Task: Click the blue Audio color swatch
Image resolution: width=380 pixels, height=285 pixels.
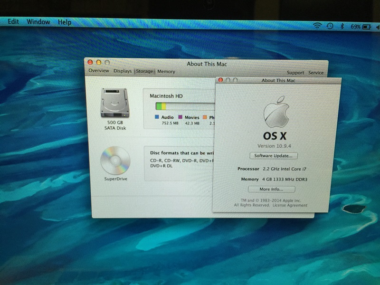Action: (157, 117)
